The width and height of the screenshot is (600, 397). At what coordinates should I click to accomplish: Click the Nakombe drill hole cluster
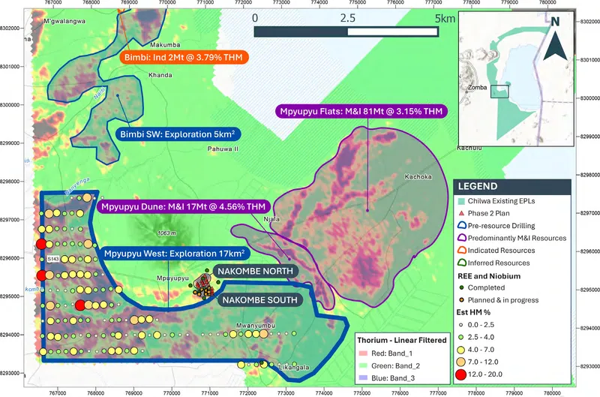tap(204, 286)
